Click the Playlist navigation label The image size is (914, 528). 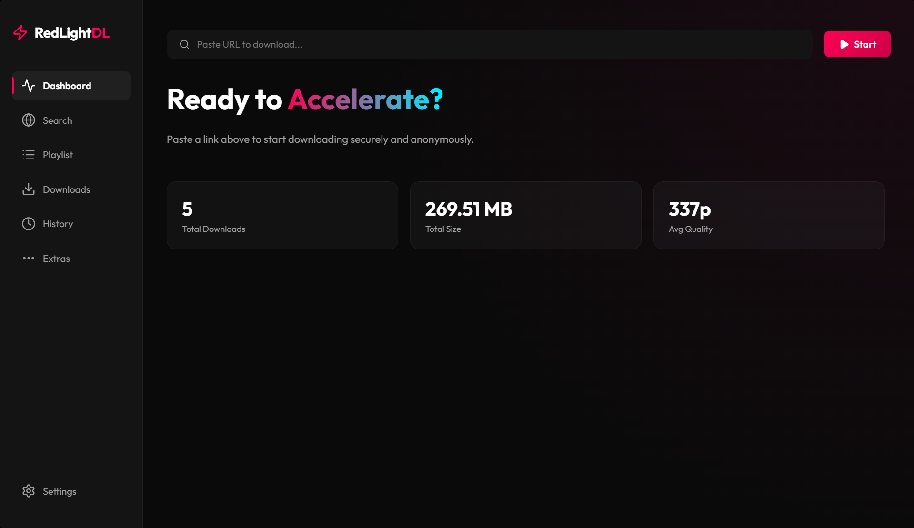click(58, 154)
